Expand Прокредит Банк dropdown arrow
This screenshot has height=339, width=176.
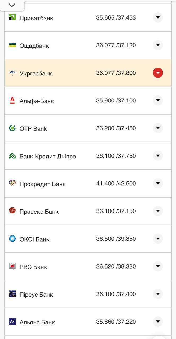158,183
